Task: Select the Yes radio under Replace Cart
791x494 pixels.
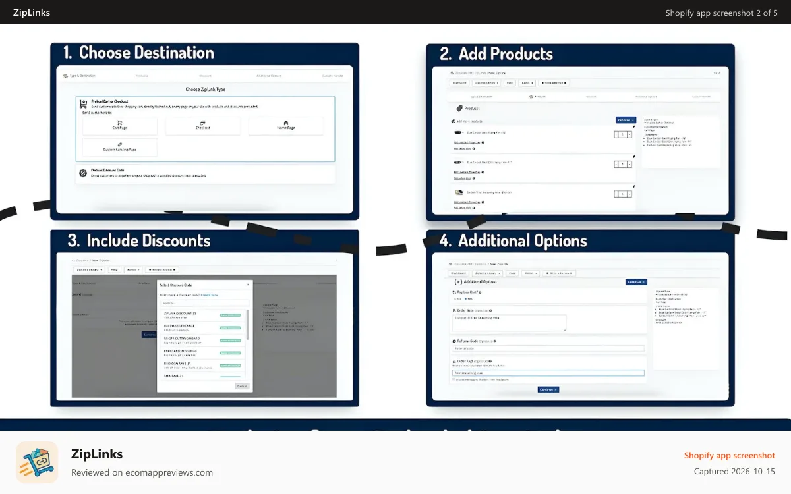Action: click(x=465, y=299)
